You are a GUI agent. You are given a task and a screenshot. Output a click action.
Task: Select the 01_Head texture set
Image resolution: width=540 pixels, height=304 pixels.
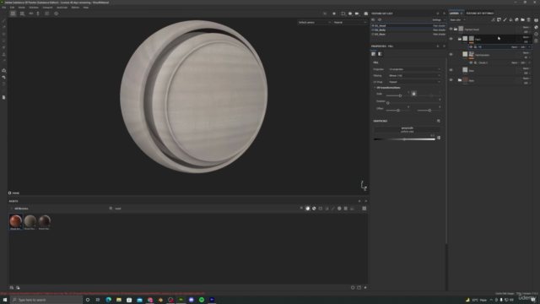click(x=408, y=26)
